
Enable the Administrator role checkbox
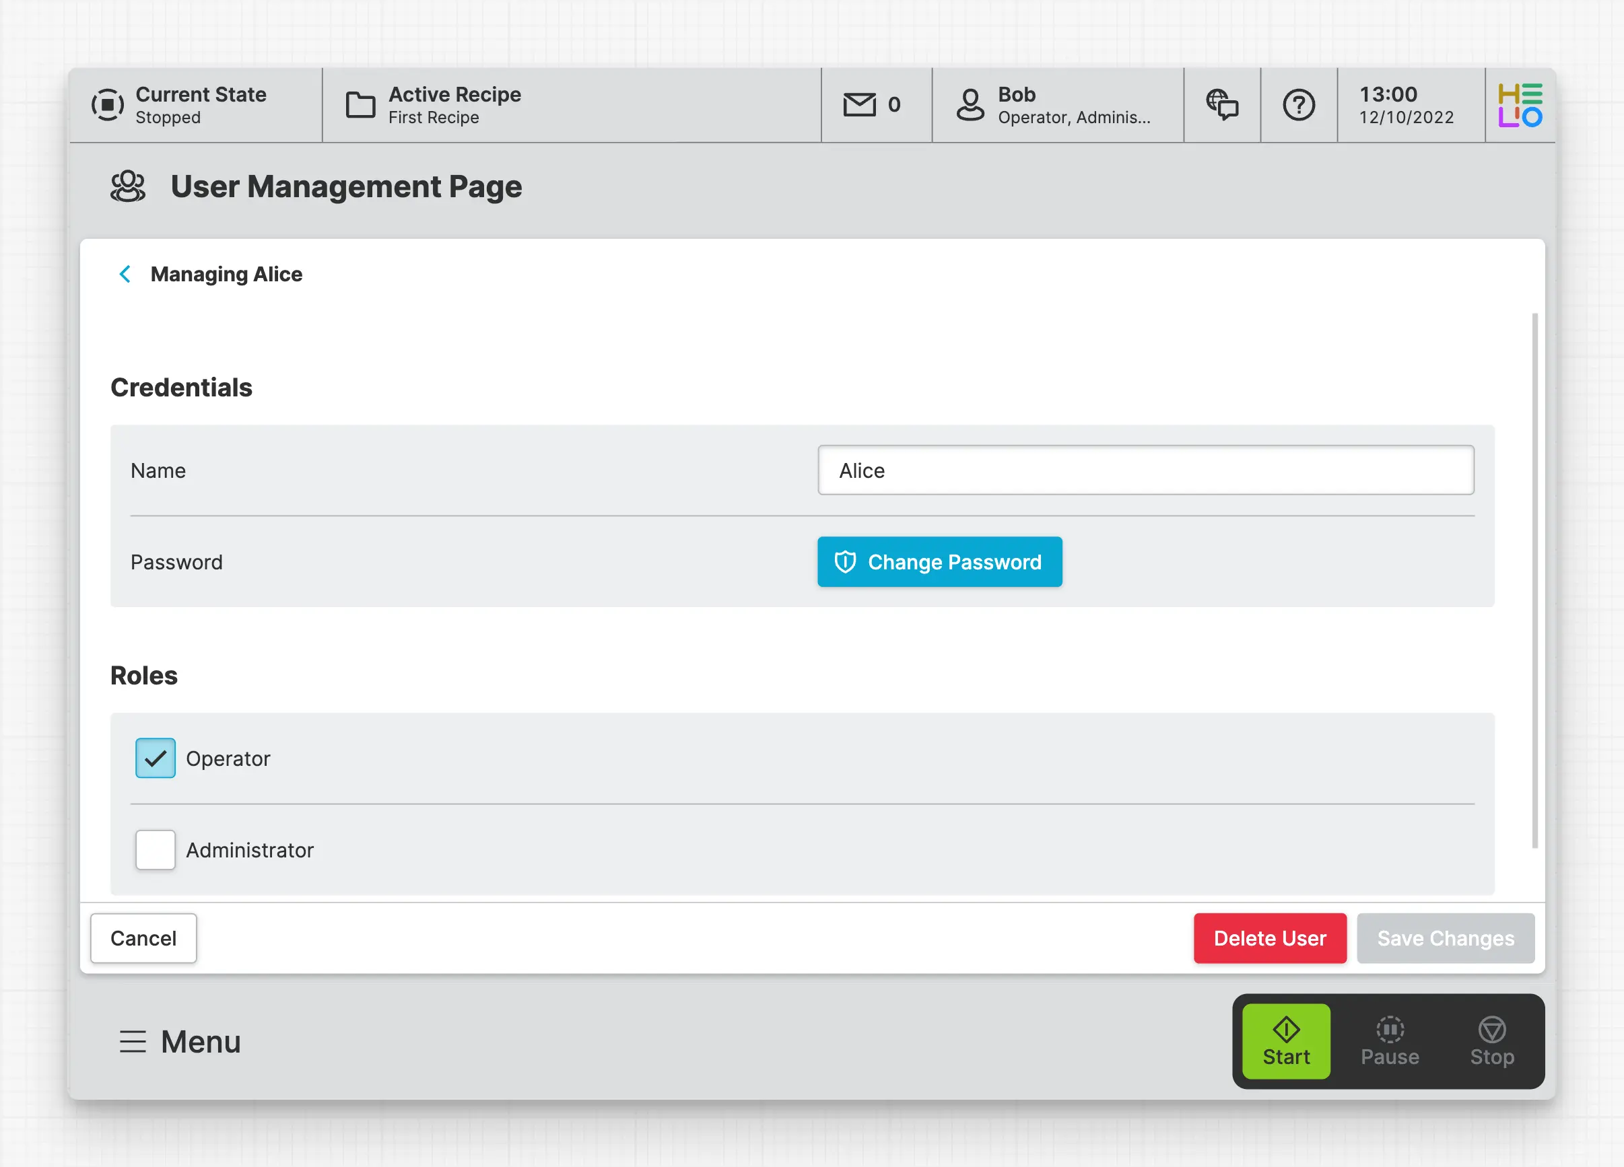(156, 850)
